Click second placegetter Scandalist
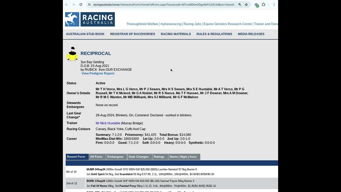The height and width of the screenshot is (192, 341). tap(126, 174)
